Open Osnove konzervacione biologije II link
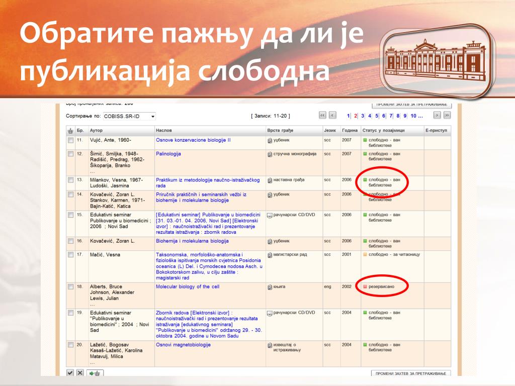The width and height of the screenshot is (515, 386). [x=193, y=140]
